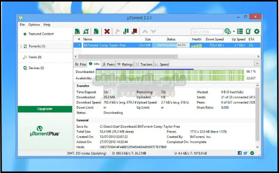Click the green Upgrade button
Viewport: 279px width, 173px height.
tap(45, 109)
